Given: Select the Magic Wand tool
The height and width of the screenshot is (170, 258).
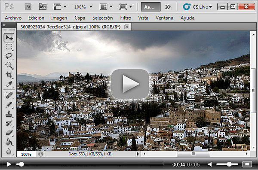Looking at the screenshot, I should pos(9,65).
